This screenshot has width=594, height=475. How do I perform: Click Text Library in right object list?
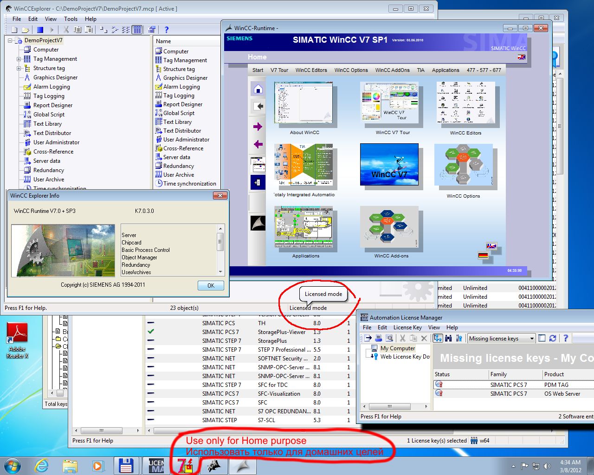[x=177, y=122]
